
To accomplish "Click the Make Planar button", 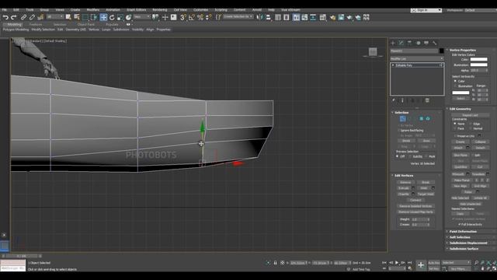I will (x=461, y=180).
